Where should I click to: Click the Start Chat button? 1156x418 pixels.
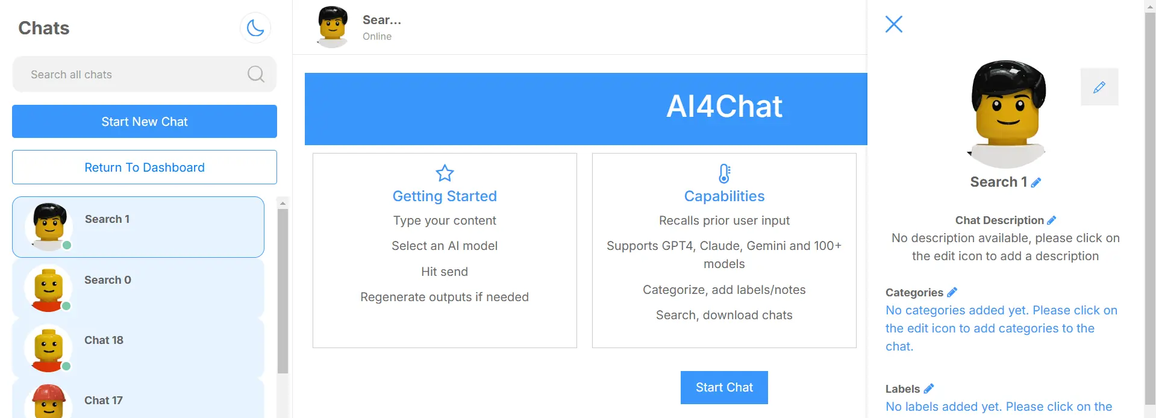point(724,387)
